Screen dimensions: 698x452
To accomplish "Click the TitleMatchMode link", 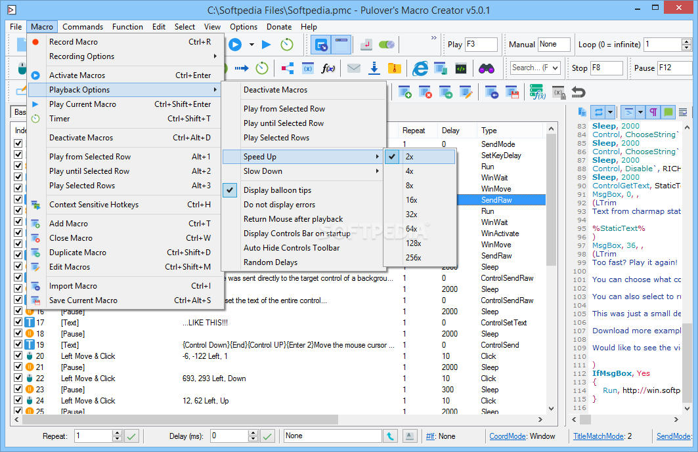I will tap(598, 436).
